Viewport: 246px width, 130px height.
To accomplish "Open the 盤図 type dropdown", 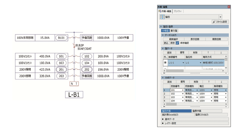I will click(x=220, y=17).
